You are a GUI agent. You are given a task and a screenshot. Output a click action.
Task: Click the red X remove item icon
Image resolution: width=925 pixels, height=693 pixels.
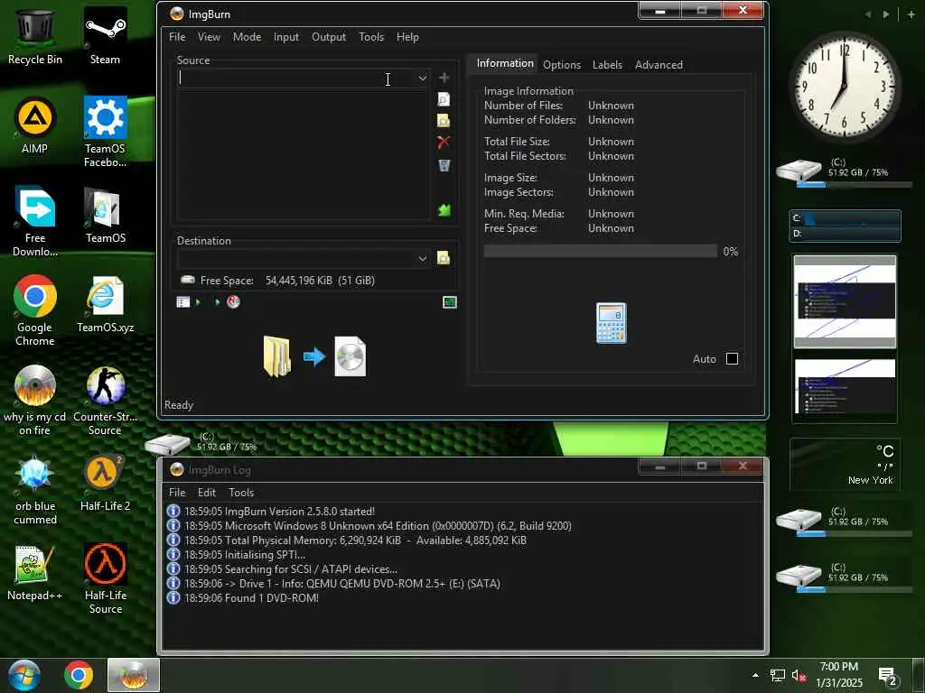(444, 142)
